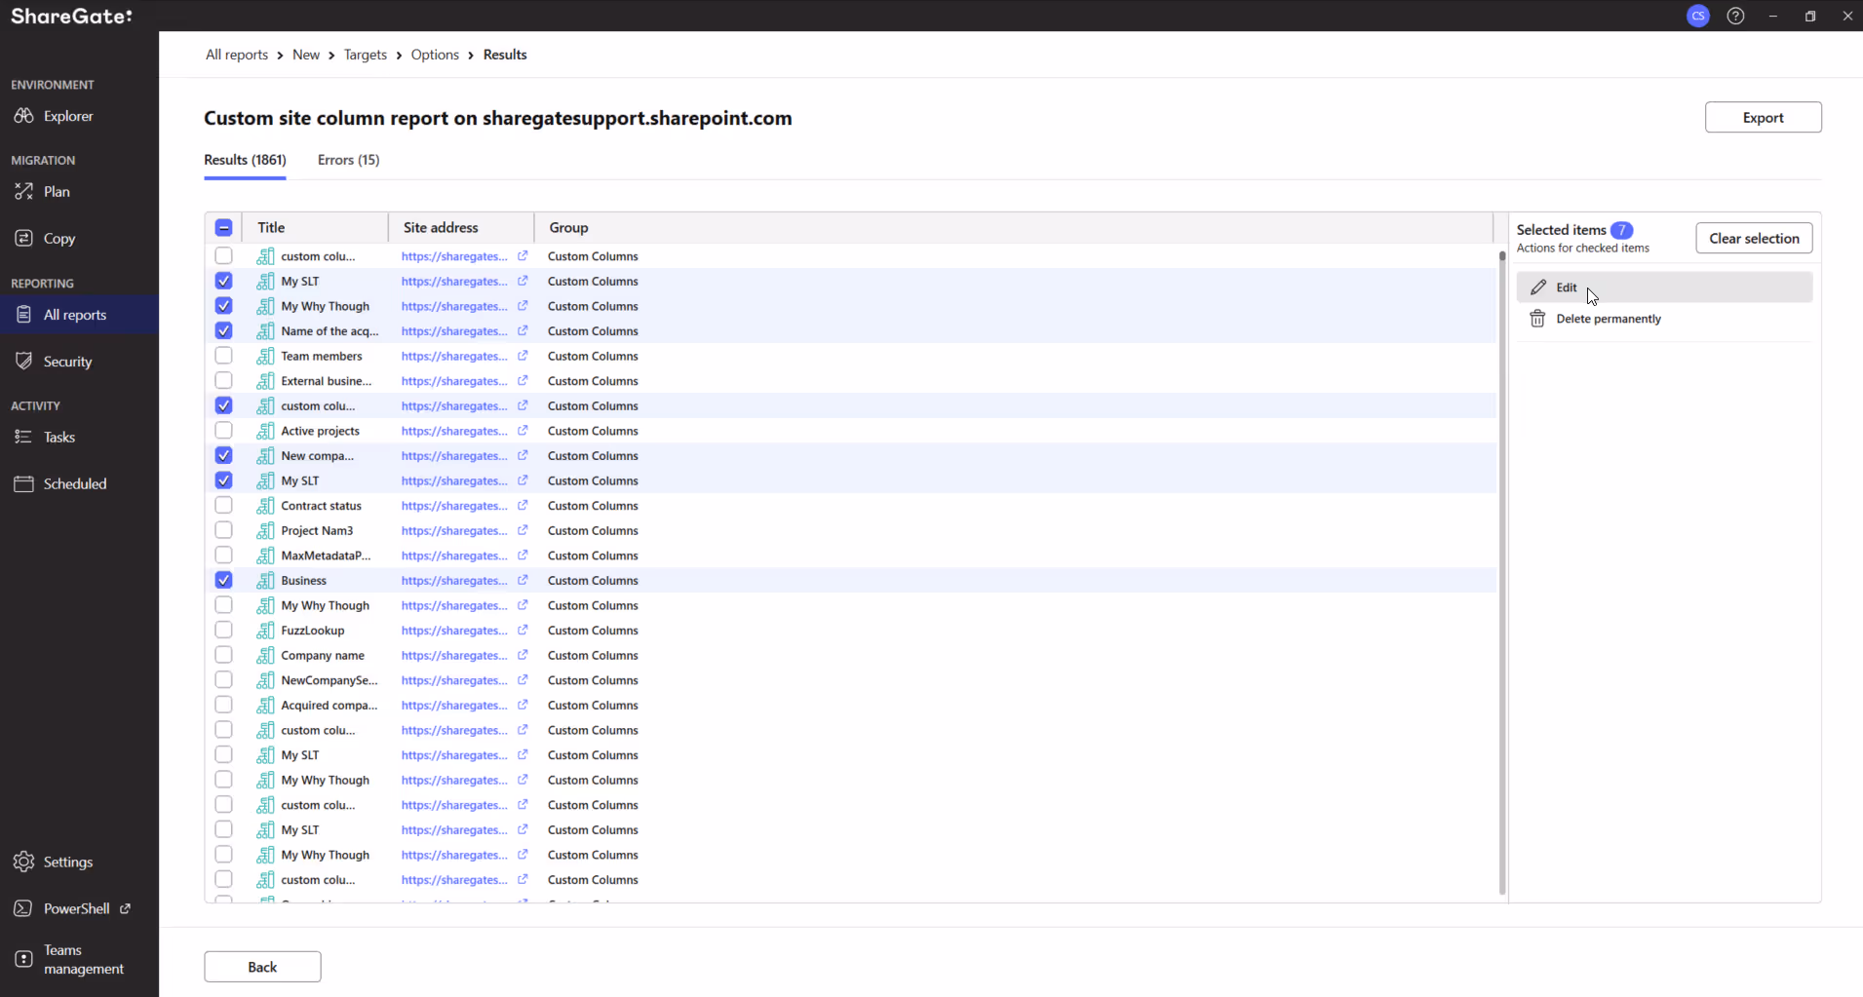Uncheck the Business row checkbox
The width and height of the screenshot is (1863, 997).
(223, 580)
